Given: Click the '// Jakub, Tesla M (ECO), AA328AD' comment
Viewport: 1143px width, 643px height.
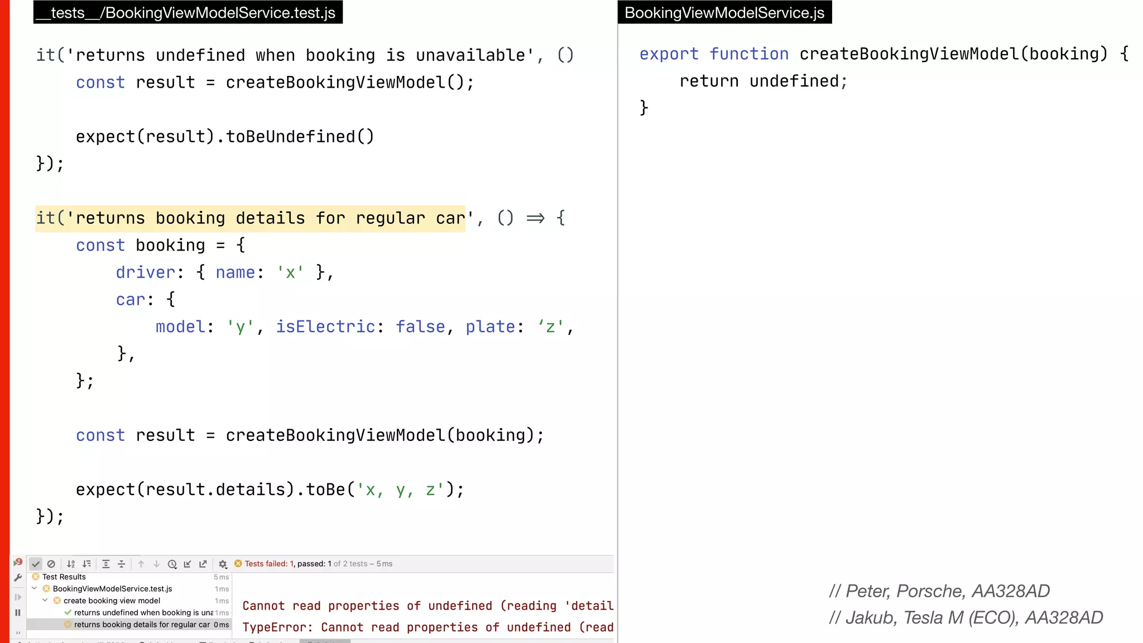Looking at the screenshot, I should (966, 618).
